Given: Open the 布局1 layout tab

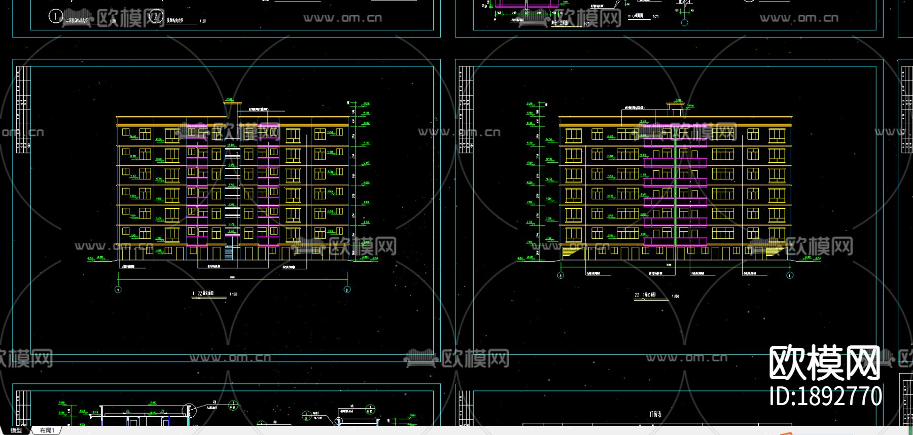Looking at the screenshot, I should coord(47,430).
